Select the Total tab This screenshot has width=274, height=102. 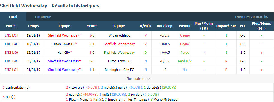pyautogui.click(x=13, y=17)
